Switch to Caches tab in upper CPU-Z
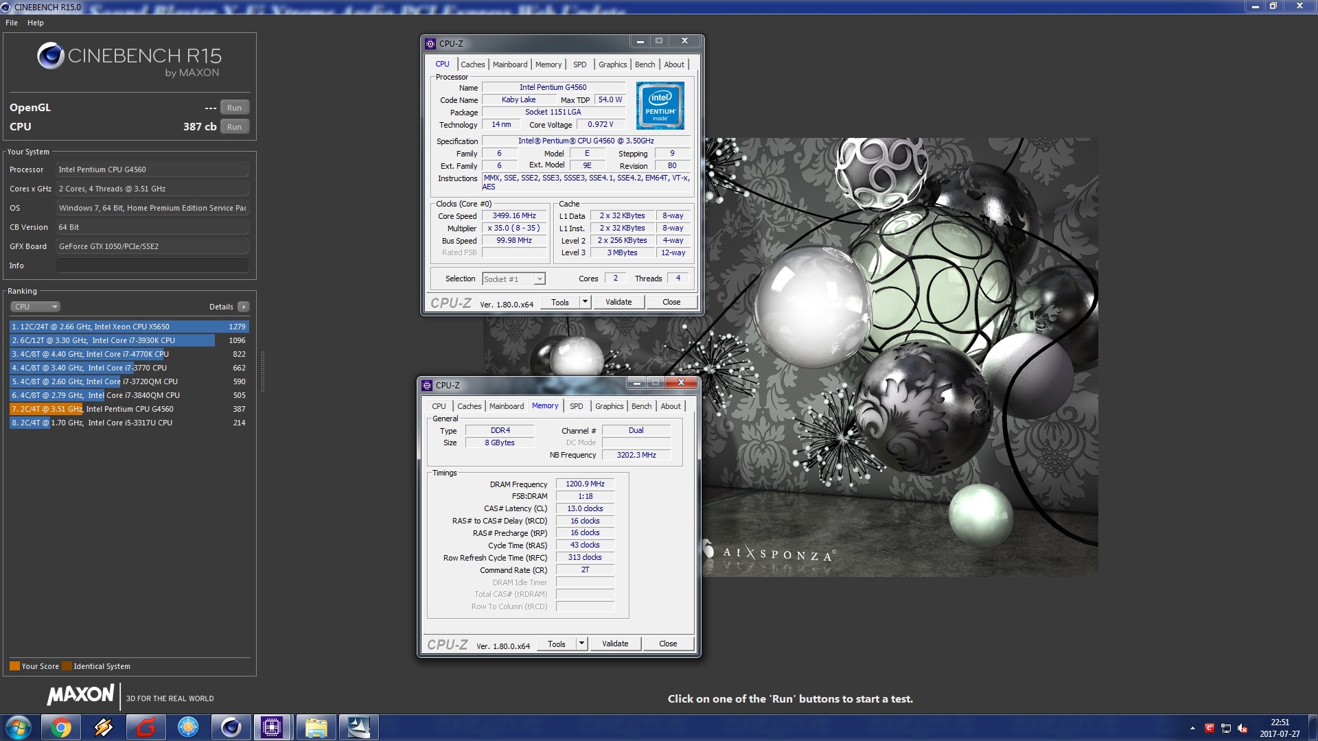This screenshot has height=741, width=1318. [x=472, y=64]
